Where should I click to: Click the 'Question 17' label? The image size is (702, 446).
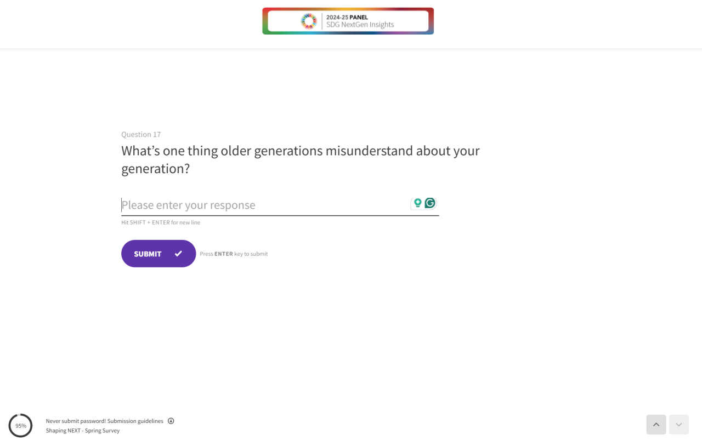point(141,134)
